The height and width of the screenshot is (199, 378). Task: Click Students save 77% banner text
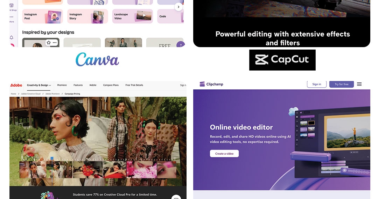point(115,194)
